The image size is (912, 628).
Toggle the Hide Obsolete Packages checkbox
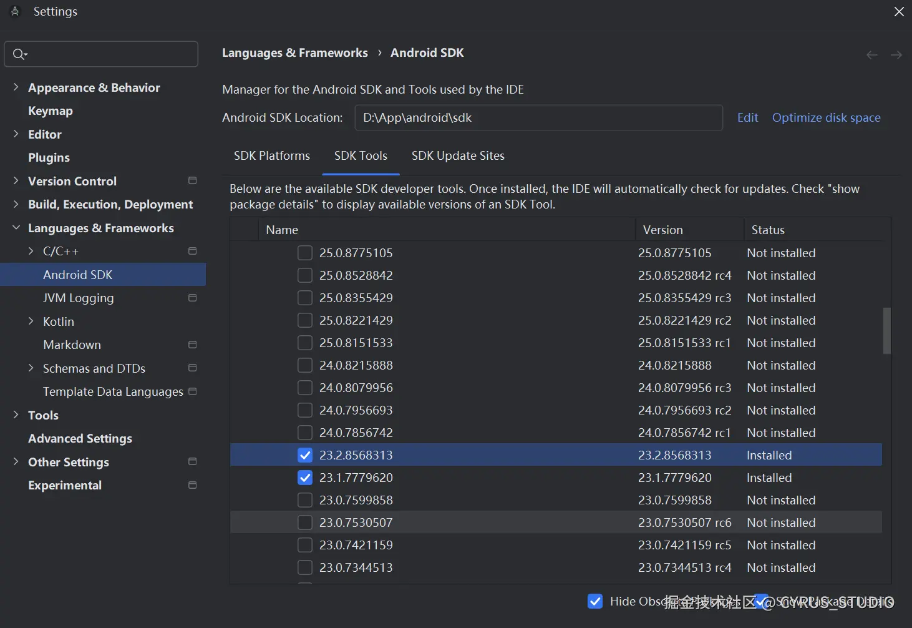595,601
